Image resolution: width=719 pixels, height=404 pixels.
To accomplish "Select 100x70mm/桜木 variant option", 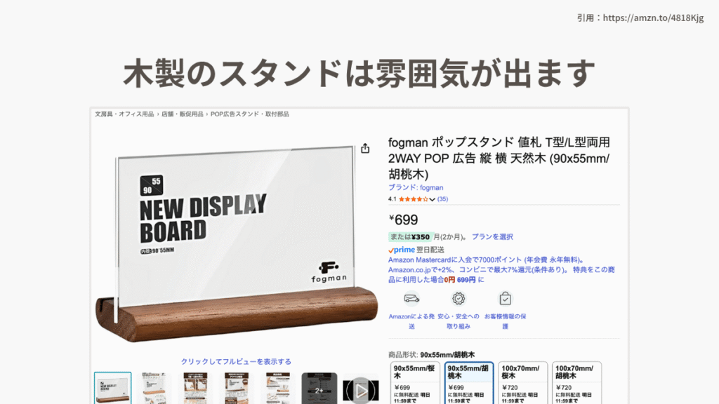I will (x=522, y=383).
